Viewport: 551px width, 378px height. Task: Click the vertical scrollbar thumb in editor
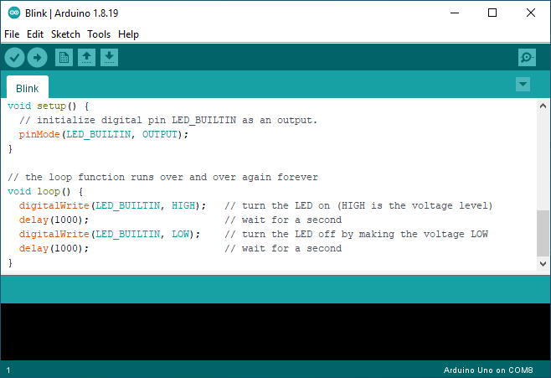pos(543,232)
